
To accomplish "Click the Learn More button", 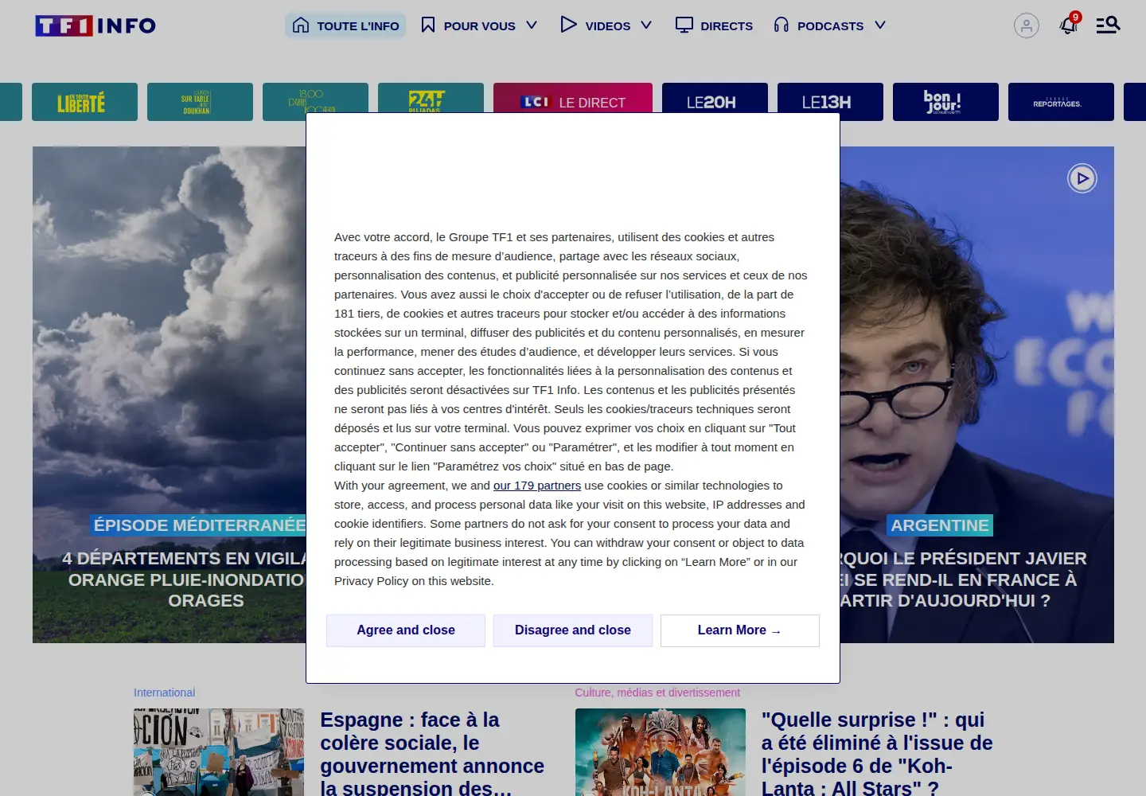I will click(740, 630).
